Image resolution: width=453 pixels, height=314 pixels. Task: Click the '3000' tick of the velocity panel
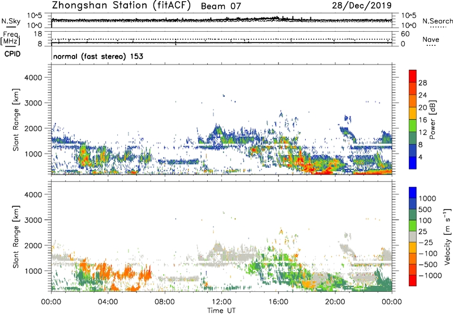click(33, 220)
